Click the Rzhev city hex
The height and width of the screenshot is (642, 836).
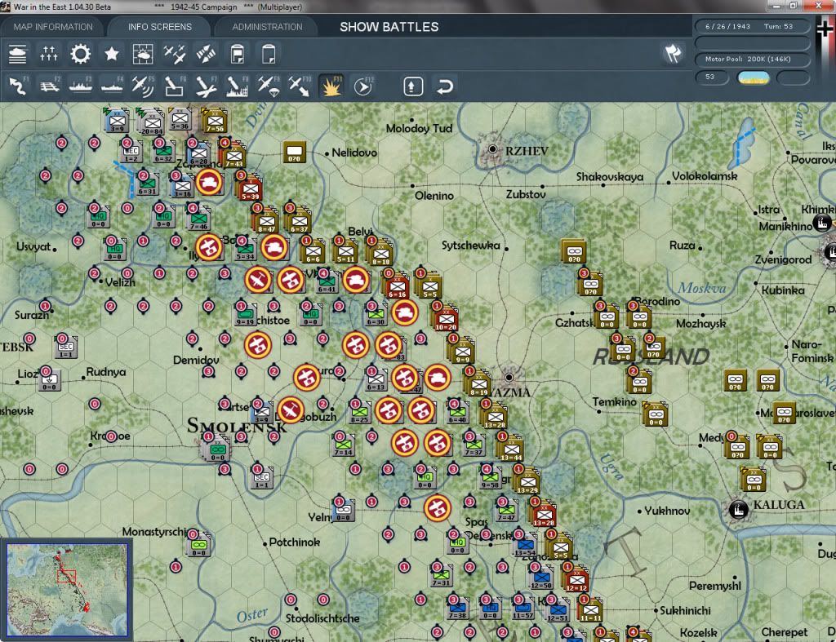pos(493,150)
